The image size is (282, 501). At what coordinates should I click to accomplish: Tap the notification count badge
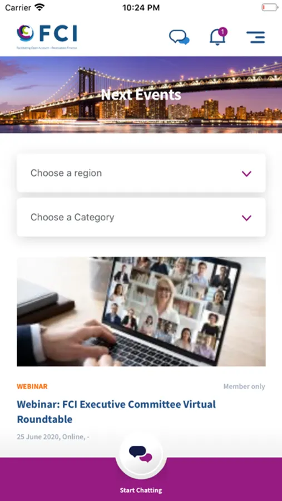tap(223, 32)
